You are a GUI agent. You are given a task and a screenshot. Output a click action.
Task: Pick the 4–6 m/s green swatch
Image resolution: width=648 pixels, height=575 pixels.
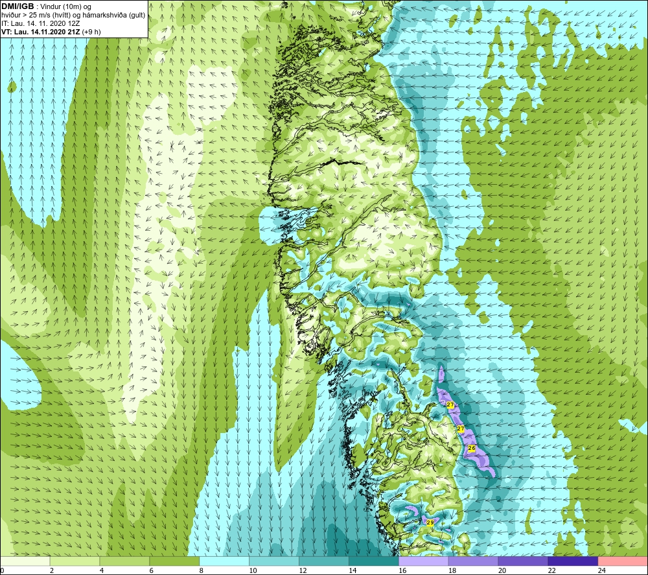pyautogui.click(x=124, y=561)
